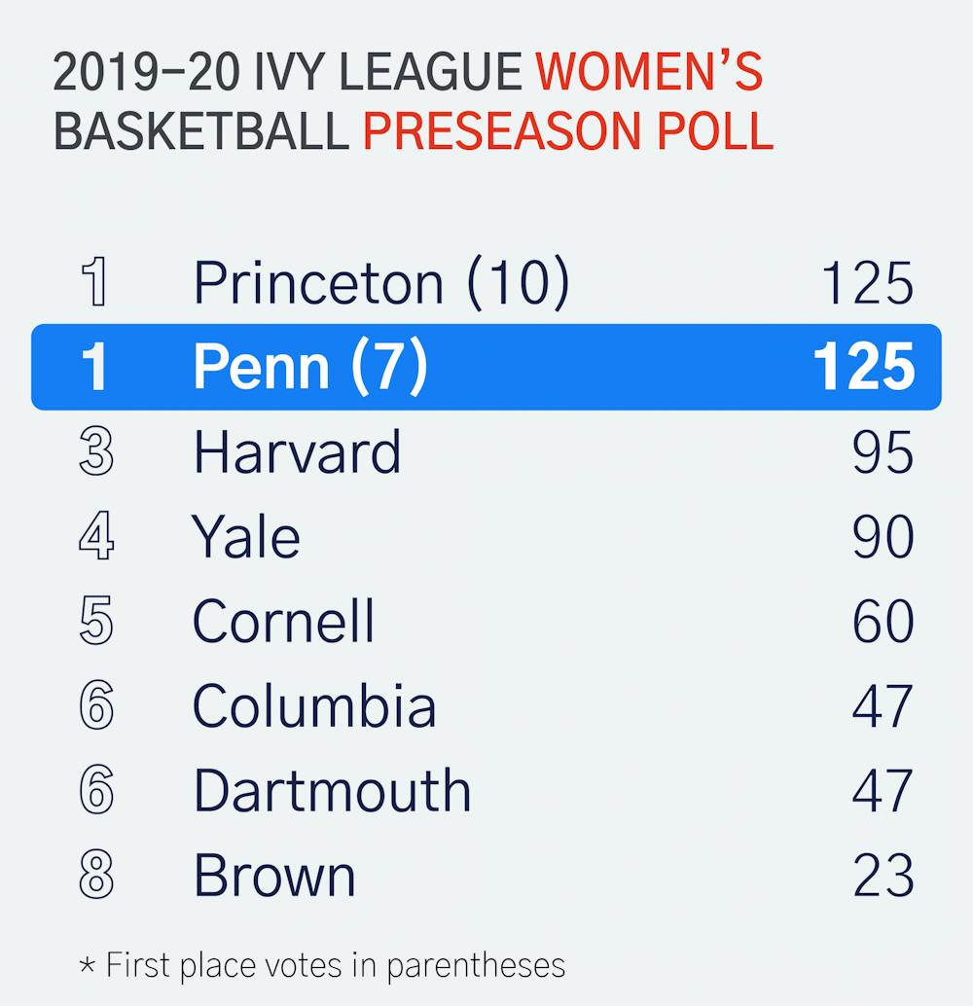Click the outlined rank number 3

click(x=95, y=452)
